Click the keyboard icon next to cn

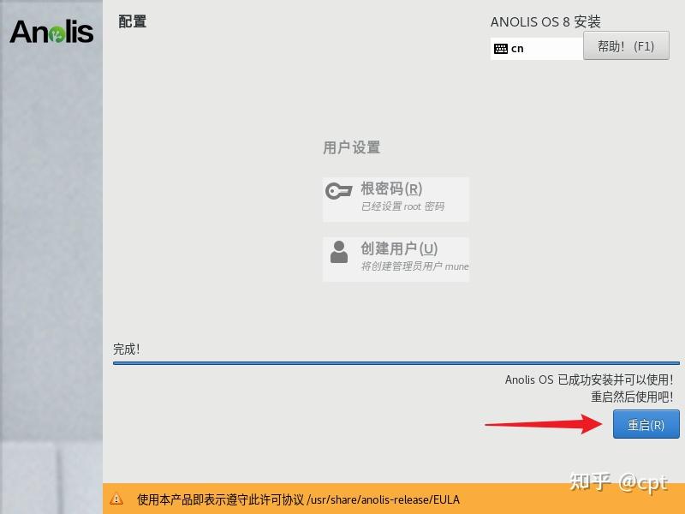click(x=501, y=49)
